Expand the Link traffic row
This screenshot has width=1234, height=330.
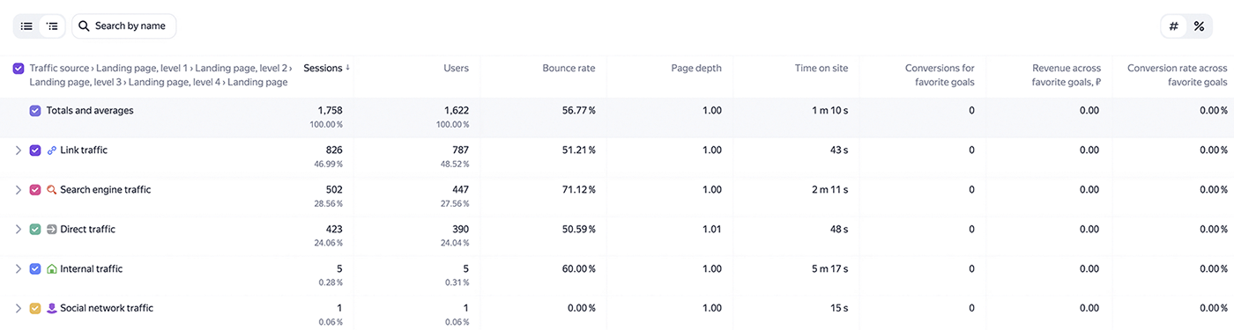click(x=18, y=150)
